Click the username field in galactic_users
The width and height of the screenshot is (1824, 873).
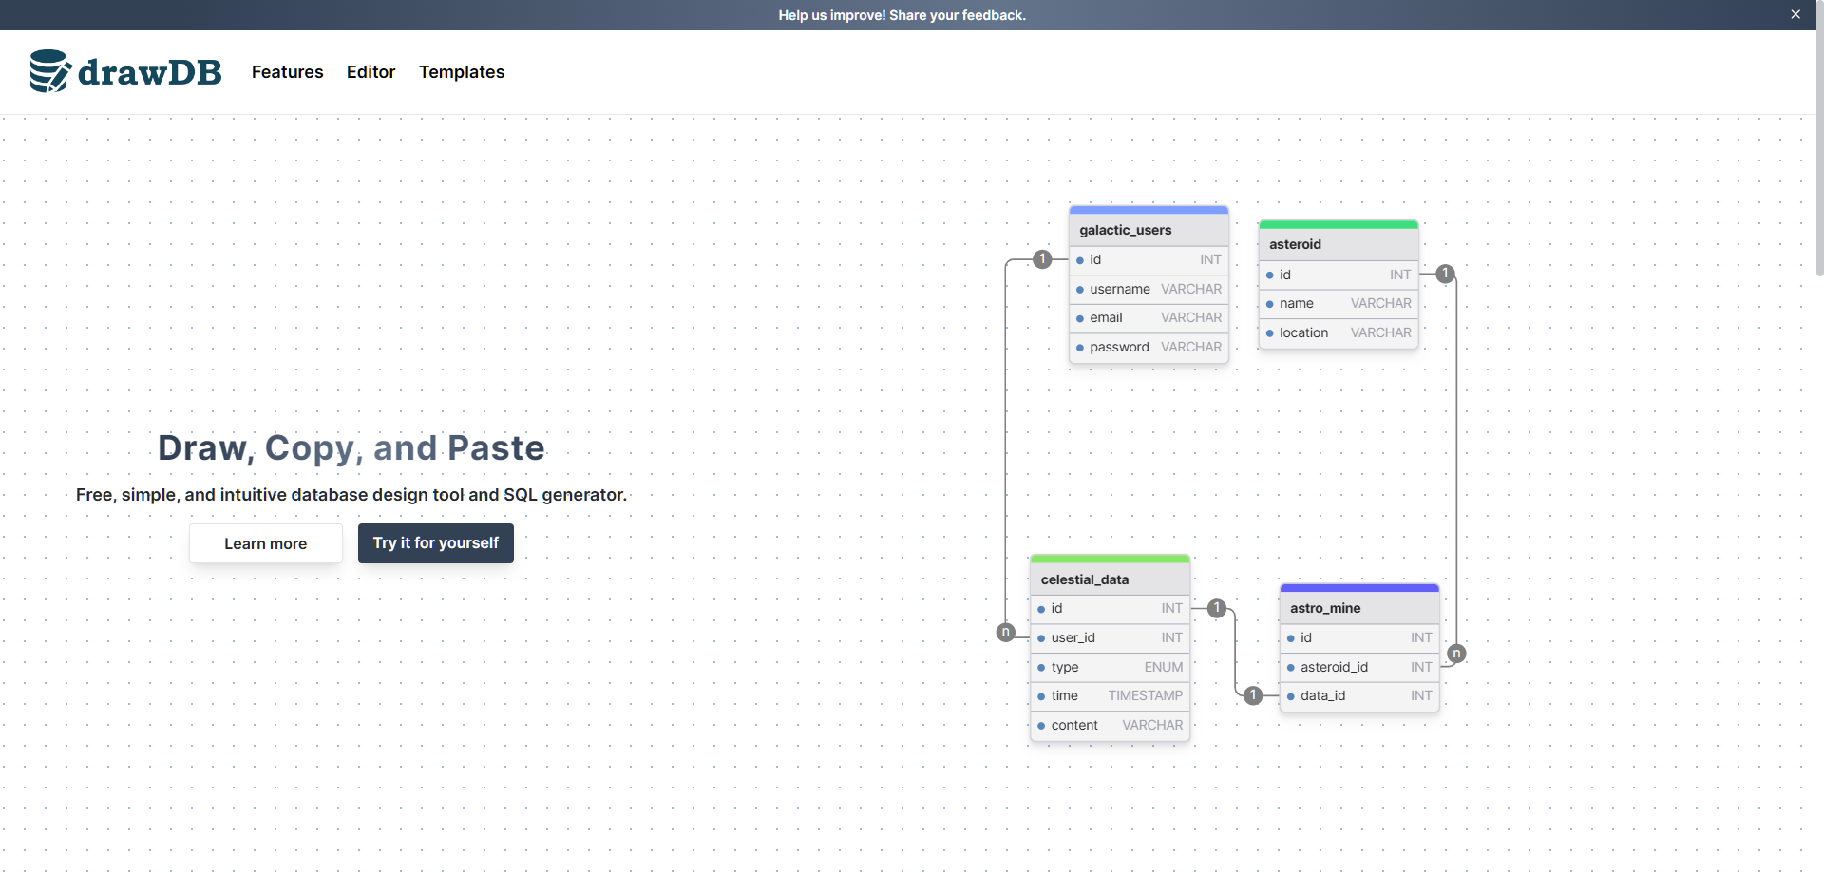click(x=1149, y=289)
